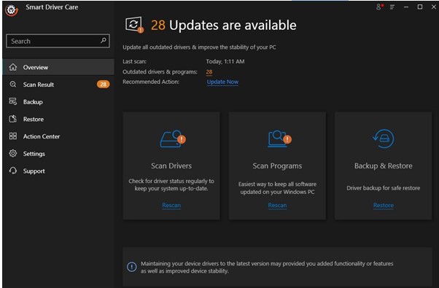This screenshot has width=439, height=288.
Task: Click into the Search input field
Action: point(58,41)
